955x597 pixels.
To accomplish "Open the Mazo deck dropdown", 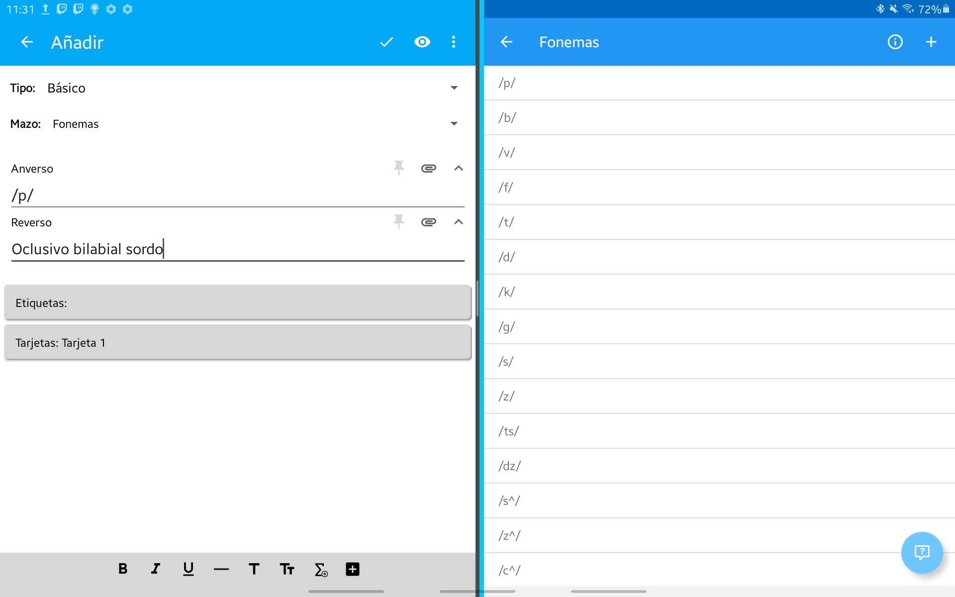I will coord(453,124).
